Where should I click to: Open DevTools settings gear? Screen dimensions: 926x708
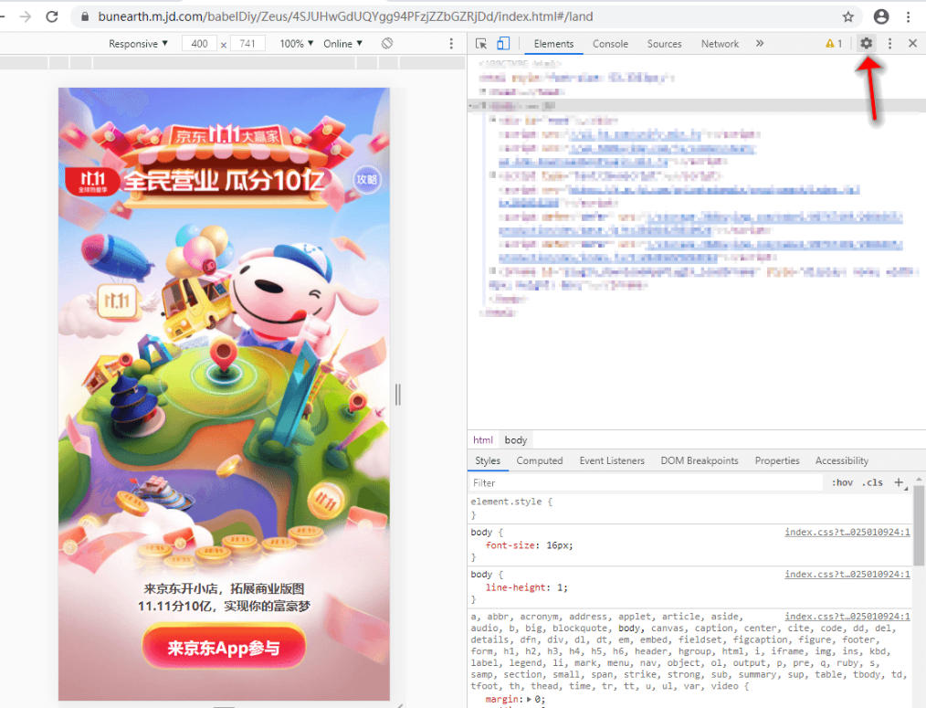(866, 43)
